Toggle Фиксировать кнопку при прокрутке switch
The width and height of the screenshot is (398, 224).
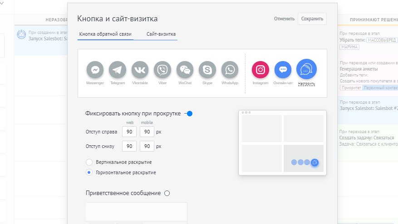tap(188, 114)
